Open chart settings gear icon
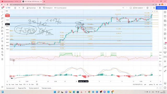Image resolution: width=167 pixels, height=94 pixels. click(x=147, y=8)
